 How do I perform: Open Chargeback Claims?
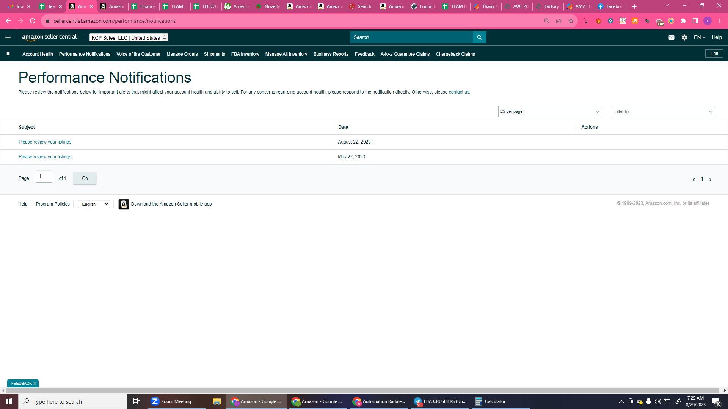(x=455, y=54)
